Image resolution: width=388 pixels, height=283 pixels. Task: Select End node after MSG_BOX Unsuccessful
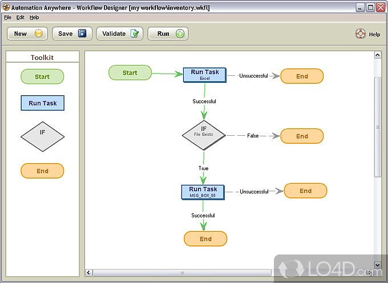point(305,191)
